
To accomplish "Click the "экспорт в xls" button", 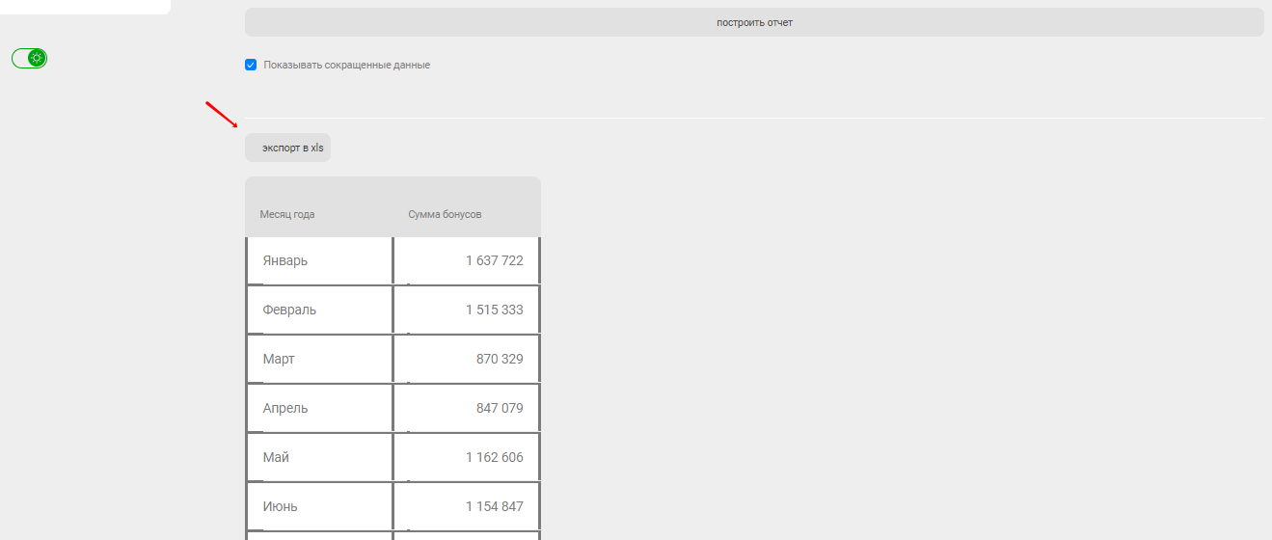I will (x=287, y=148).
